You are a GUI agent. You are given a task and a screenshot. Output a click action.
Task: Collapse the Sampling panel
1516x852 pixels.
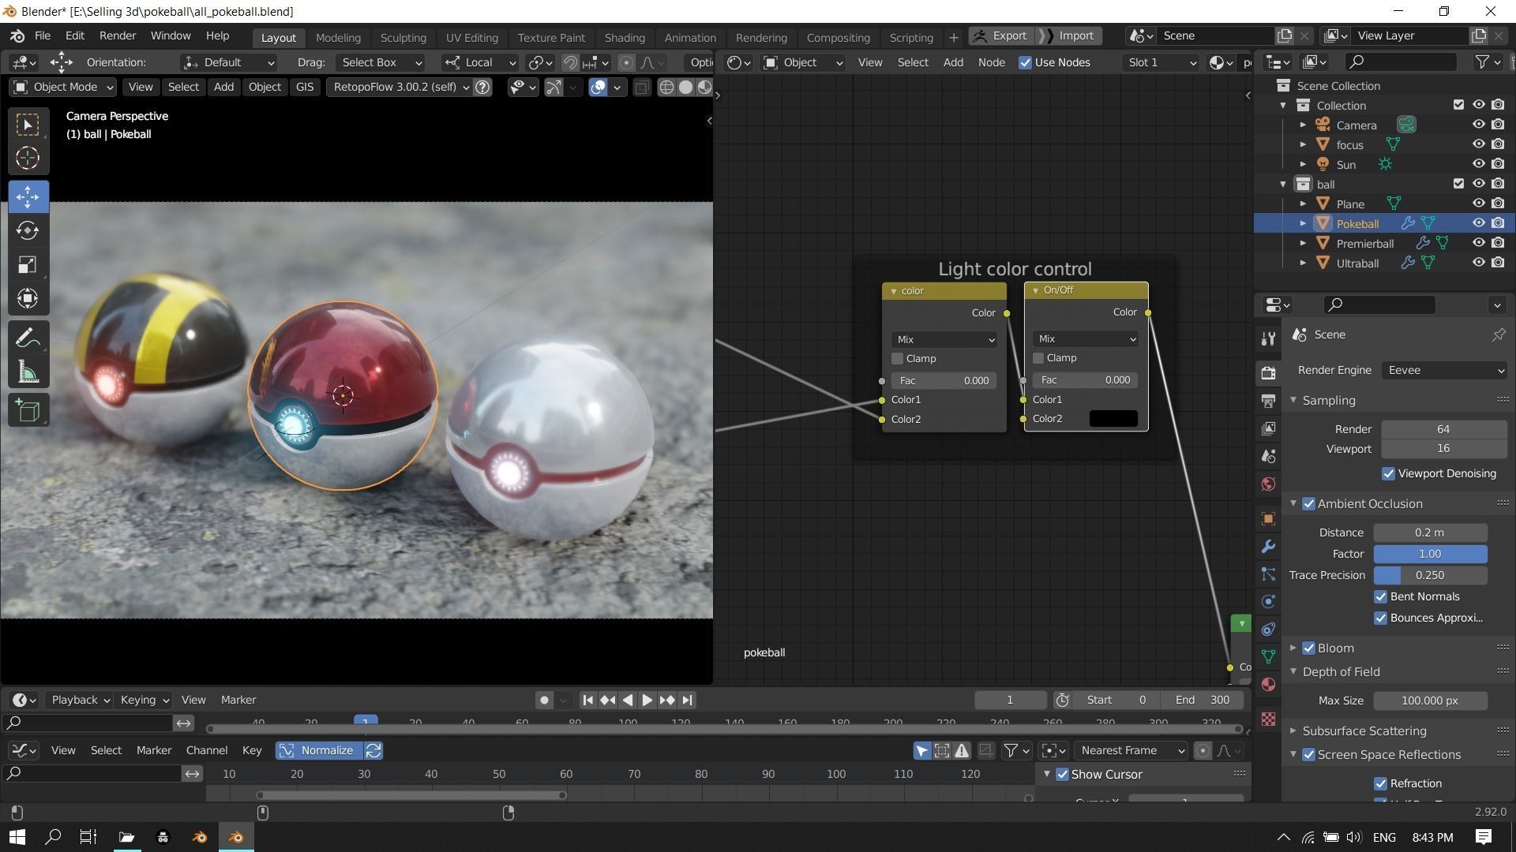click(1293, 400)
